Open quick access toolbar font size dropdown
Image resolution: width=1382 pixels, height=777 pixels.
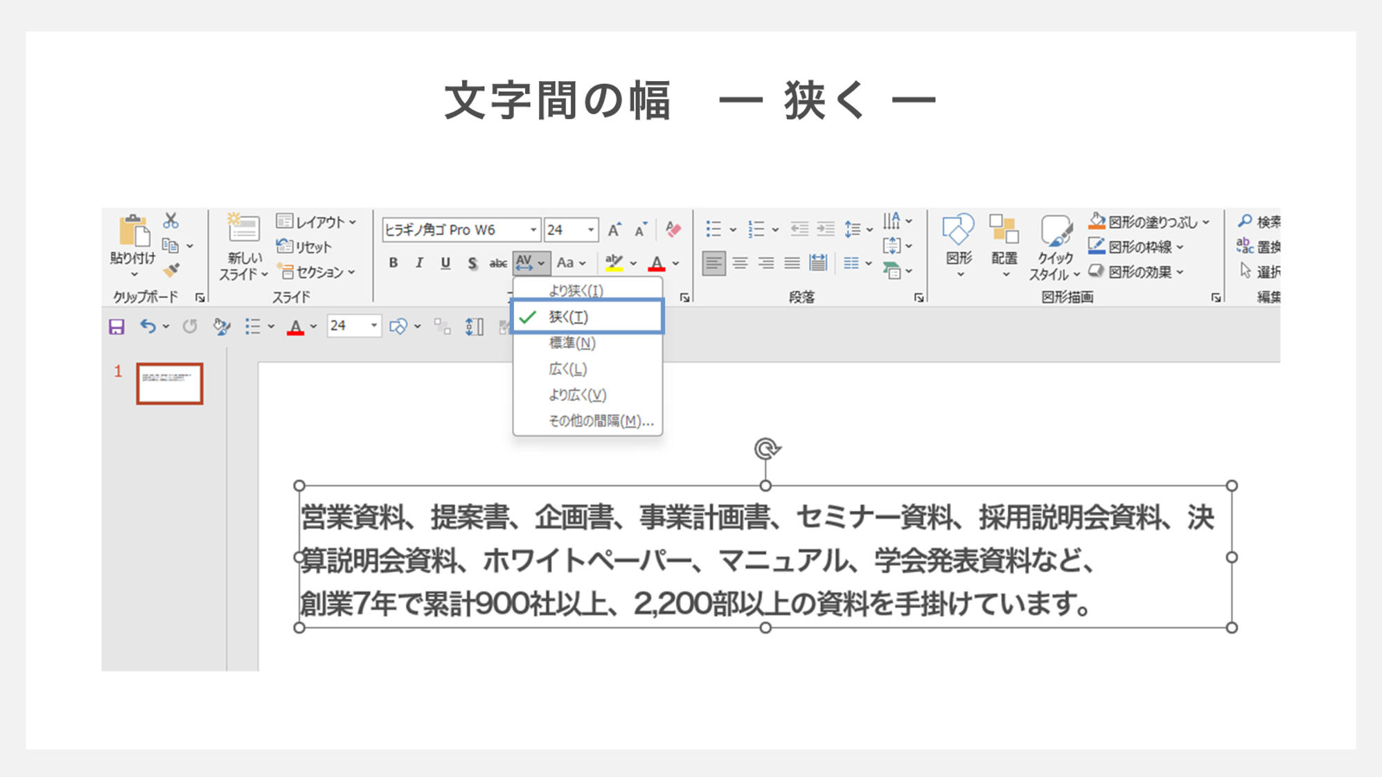click(x=374, y=326)
